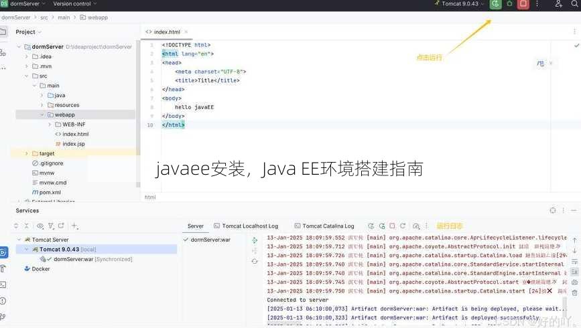The image size is (581, 328).
Task: Collapse the src folder
Action: point(26,76)
